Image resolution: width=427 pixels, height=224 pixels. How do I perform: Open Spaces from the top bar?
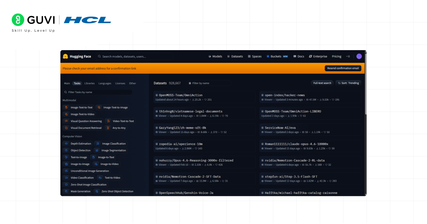(x=254, y=56)
